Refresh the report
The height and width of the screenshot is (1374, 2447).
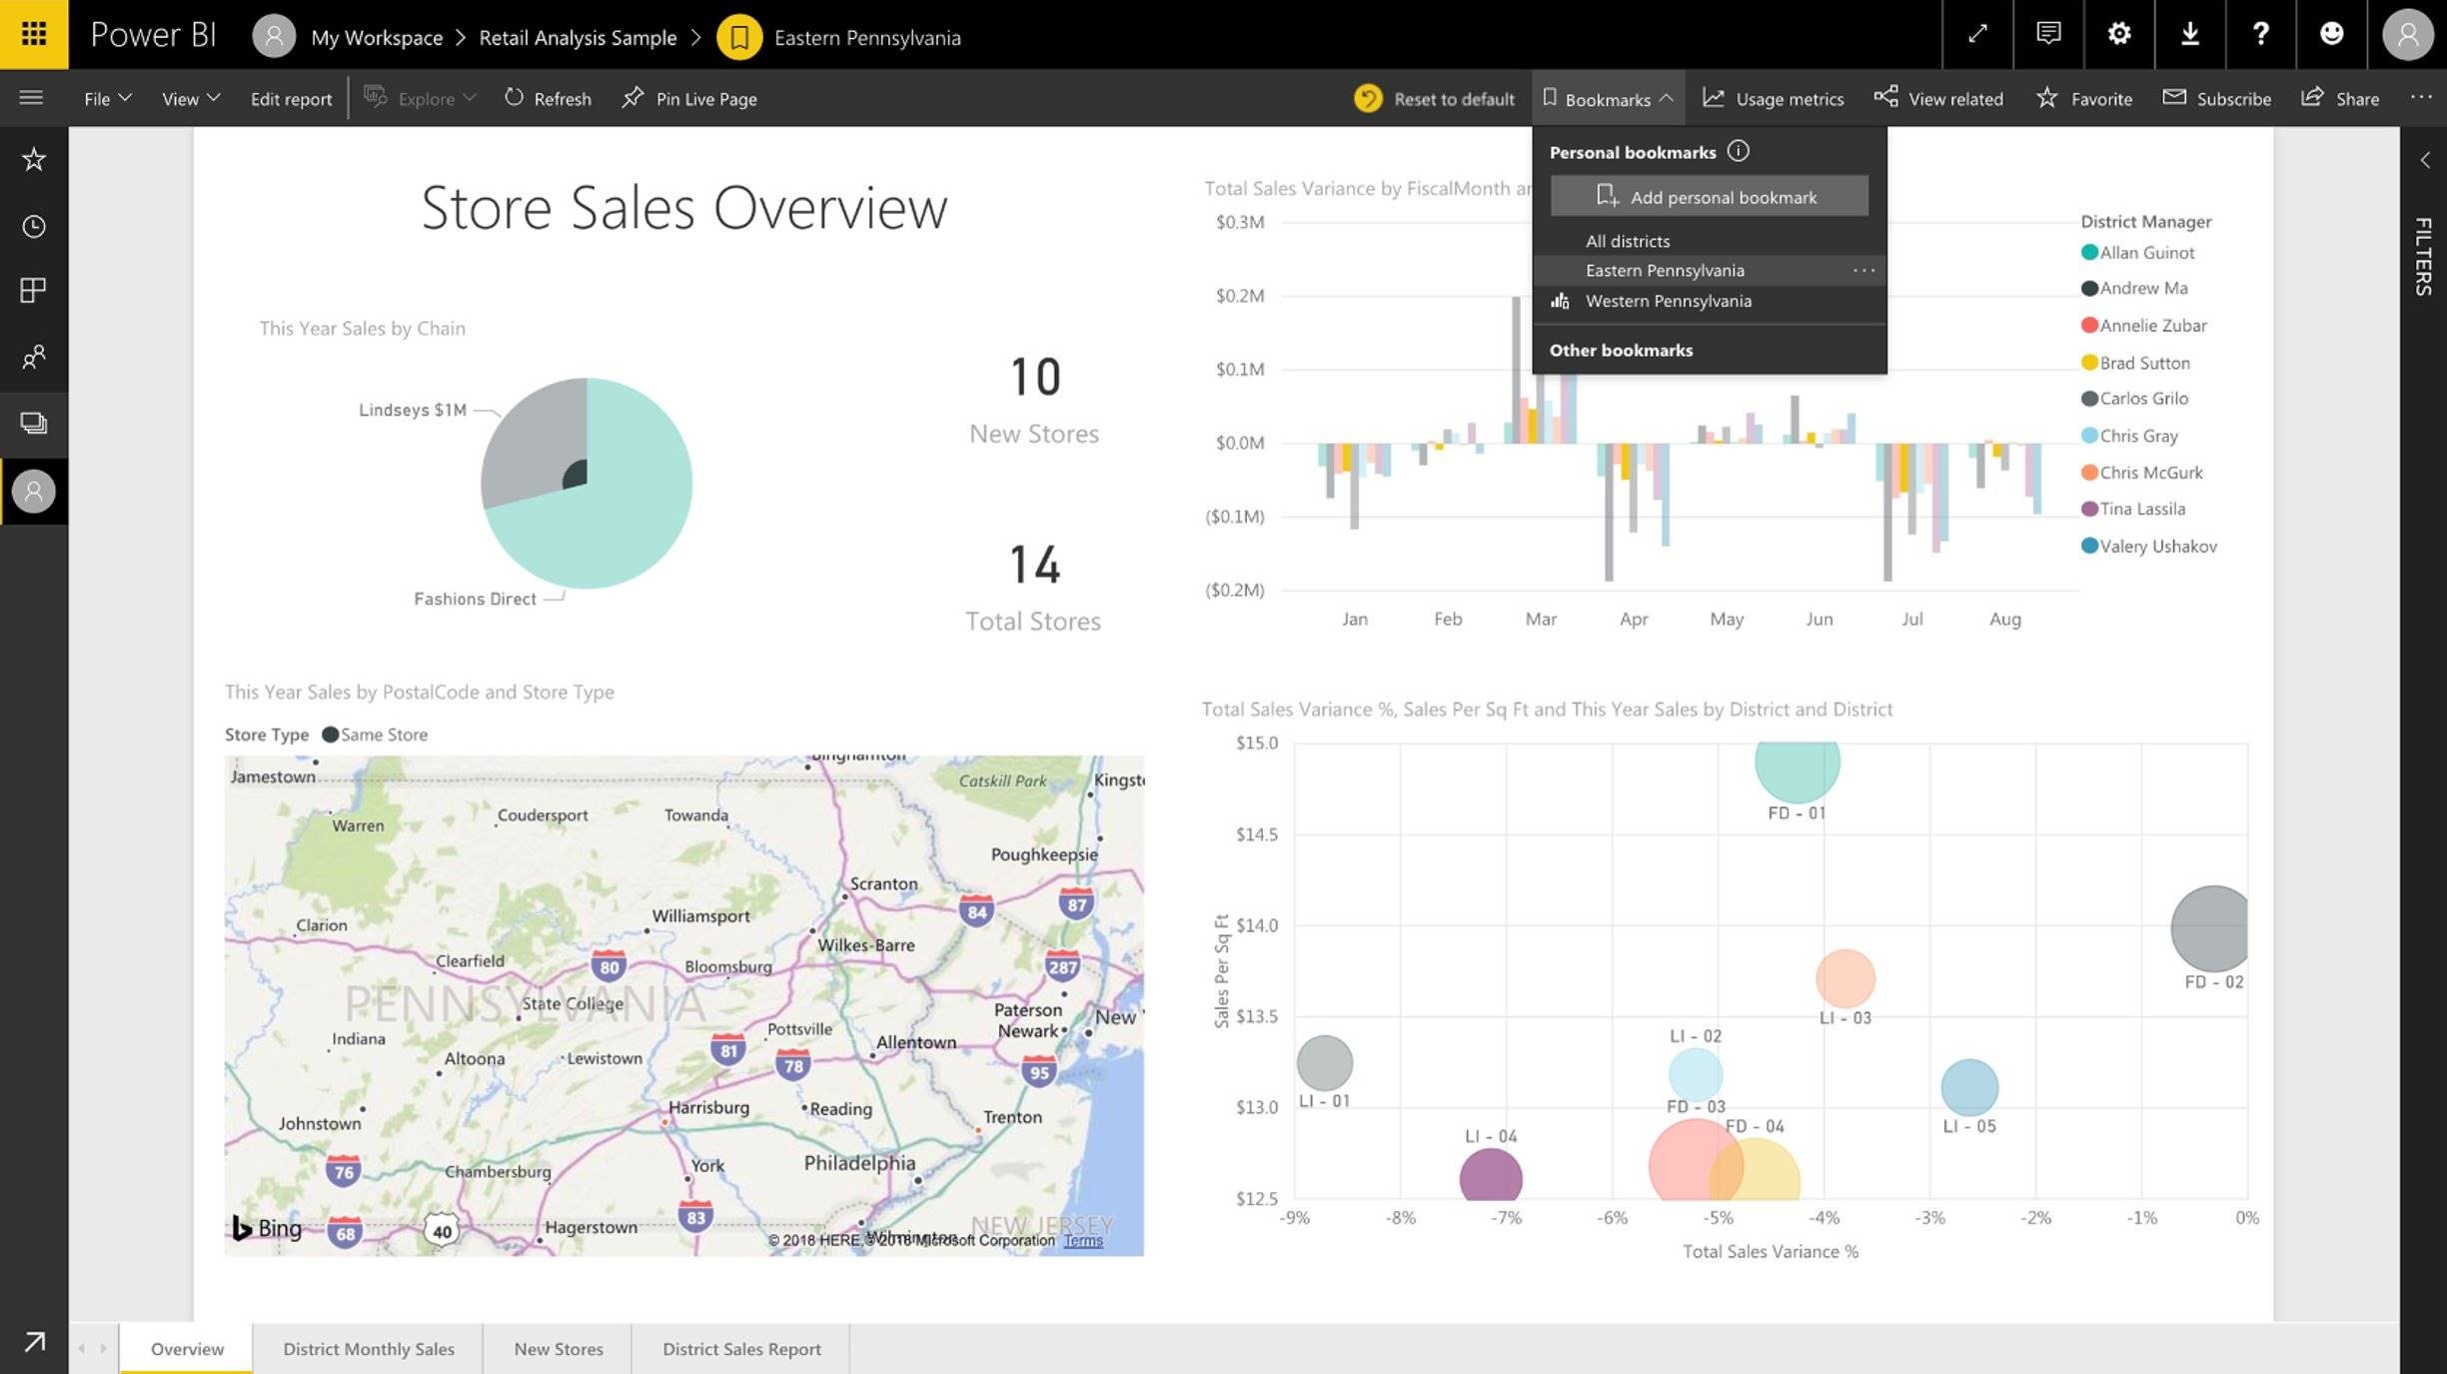tap(548, 98)
